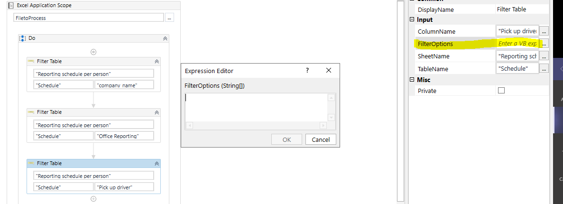Collapse the Input properties section
Image resolution: width=563 pixels, height=204 pixels.
(412, 20)
